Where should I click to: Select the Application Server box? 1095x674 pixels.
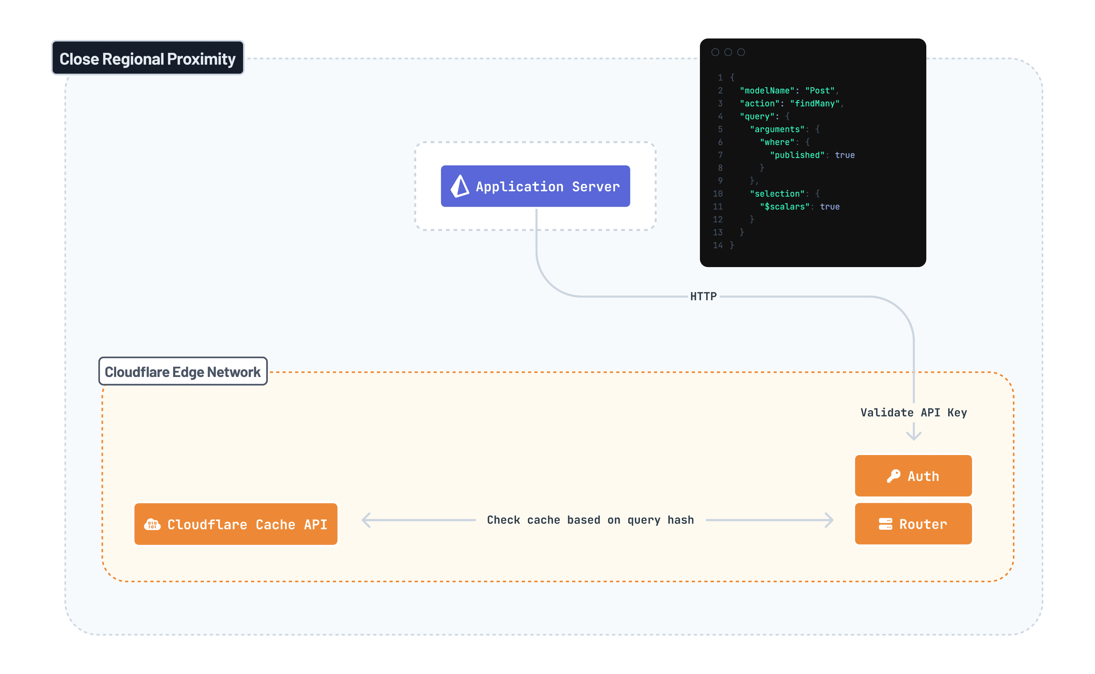pyautogui.click(x=535, y=186)
